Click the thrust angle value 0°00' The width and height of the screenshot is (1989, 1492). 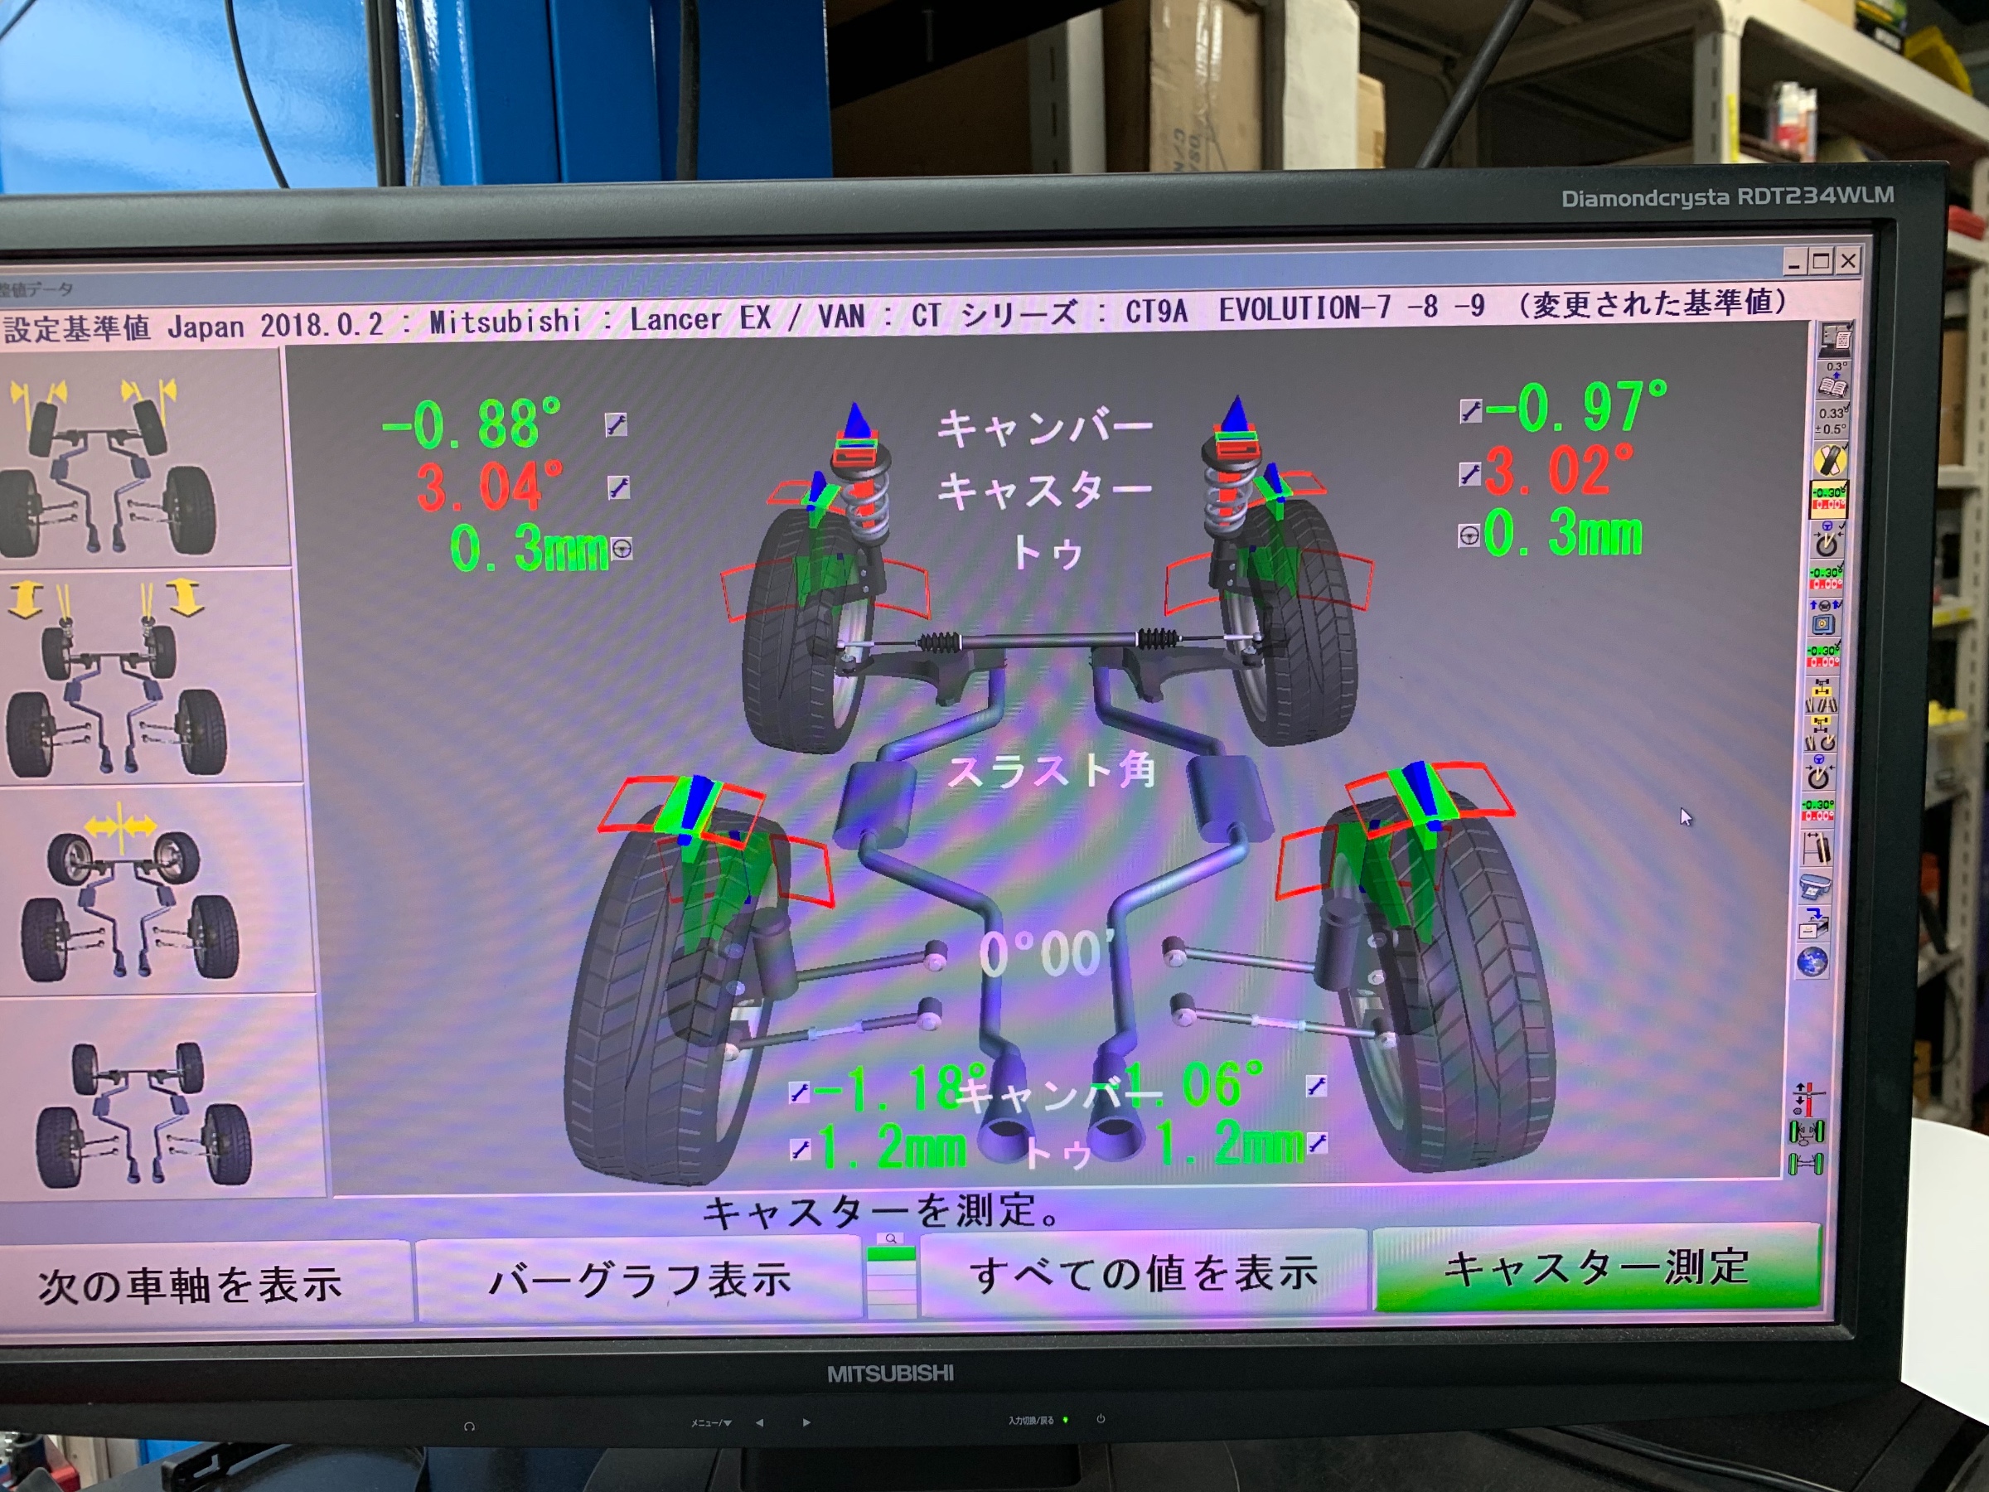point(1046,954)
